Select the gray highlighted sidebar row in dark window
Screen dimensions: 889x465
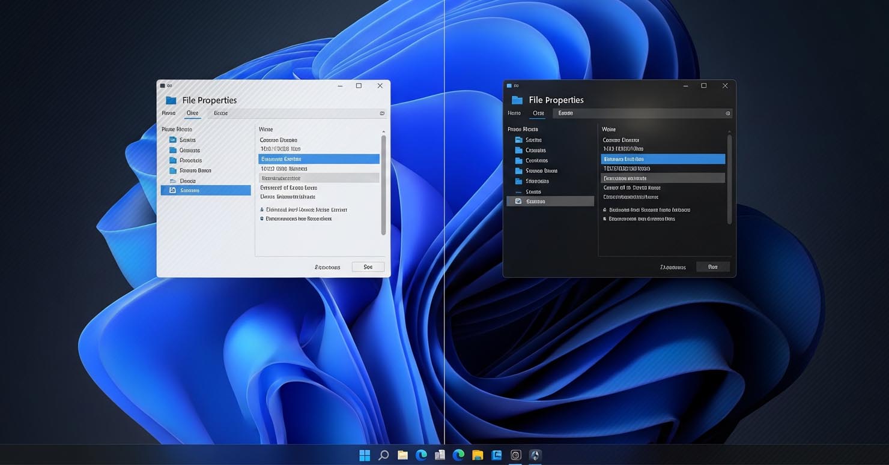[550, 202]
